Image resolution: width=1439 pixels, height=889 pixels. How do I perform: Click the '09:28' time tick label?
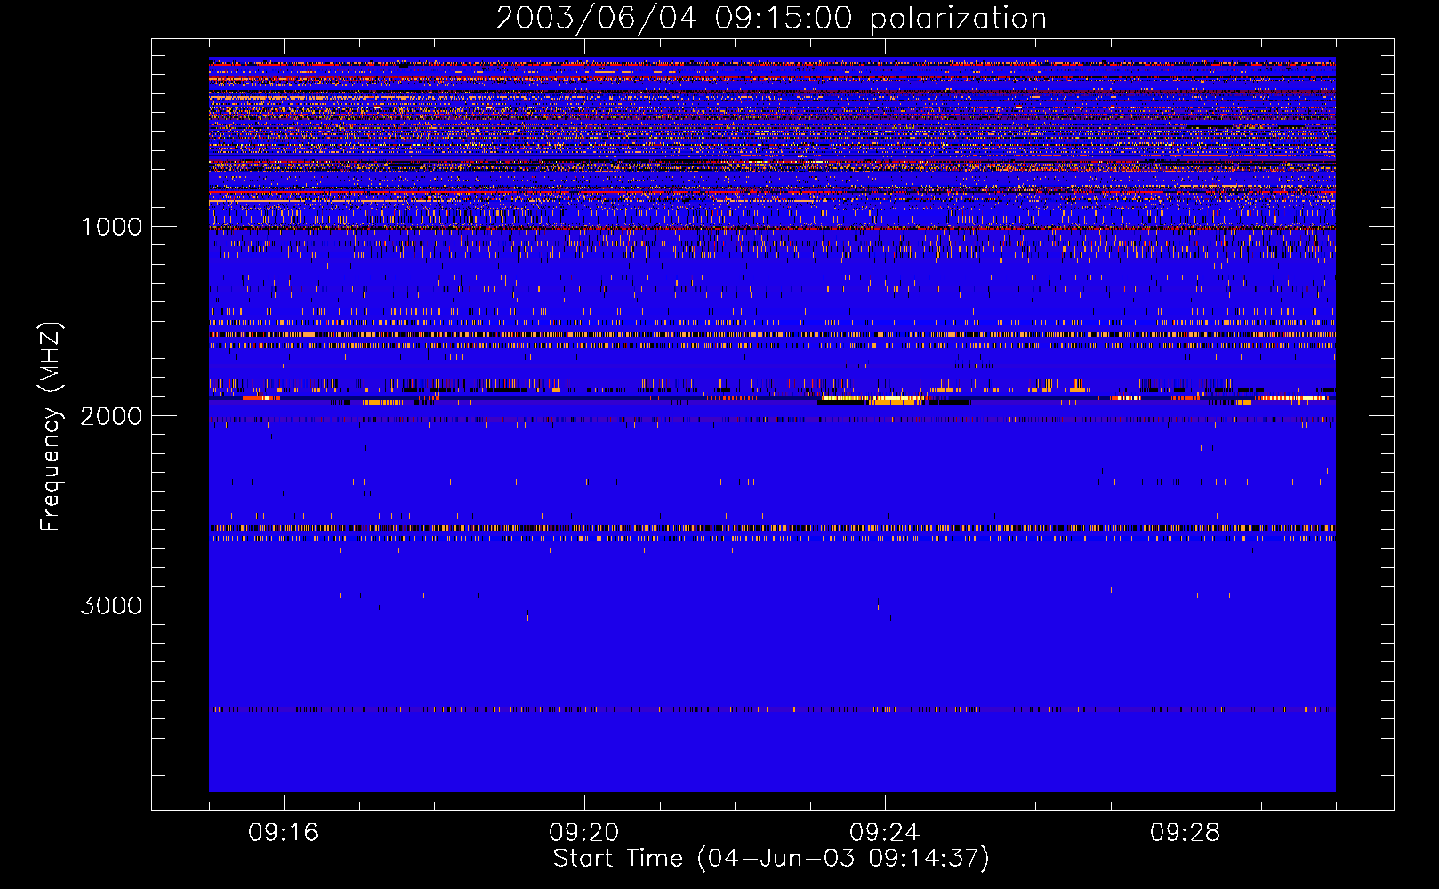(x=1186, y=833)
